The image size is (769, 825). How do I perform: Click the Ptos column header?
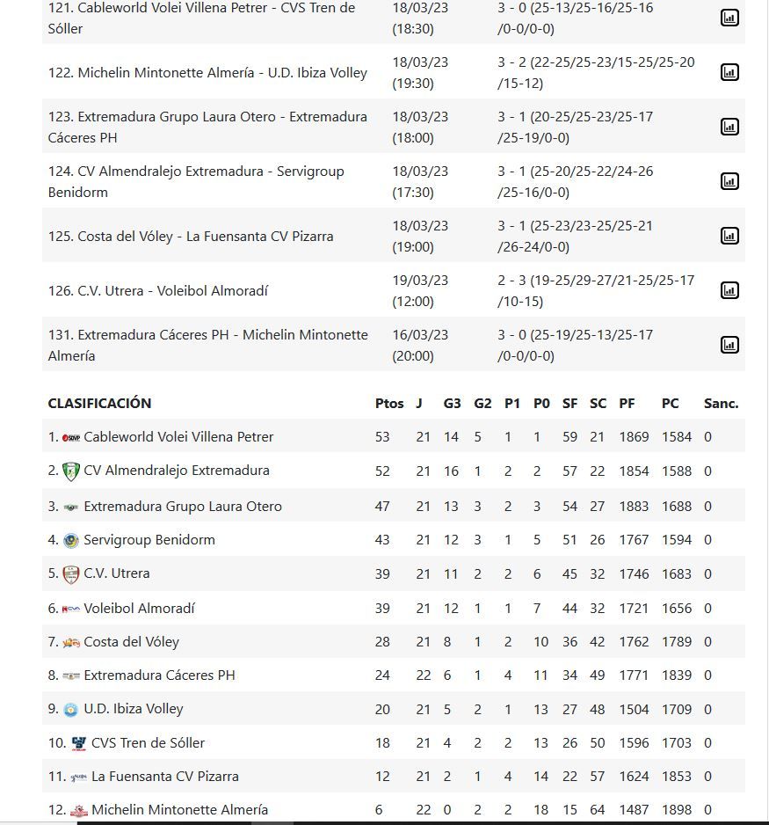tap(389, 404)
